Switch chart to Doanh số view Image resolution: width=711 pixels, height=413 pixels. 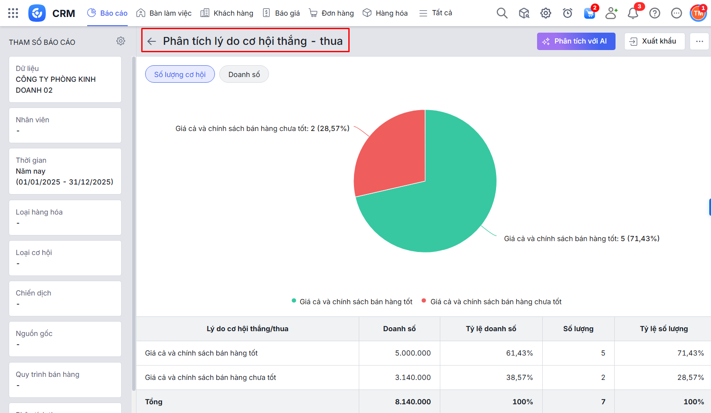(x=244, y=74)
